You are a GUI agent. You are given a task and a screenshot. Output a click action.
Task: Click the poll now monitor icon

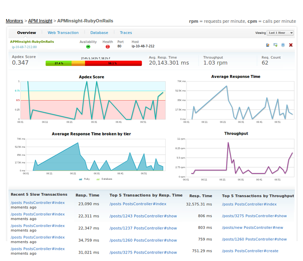275,45
